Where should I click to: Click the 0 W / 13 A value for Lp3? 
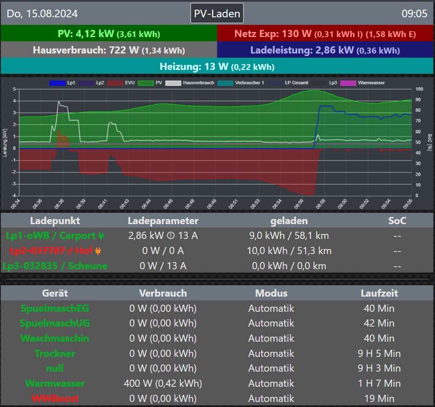coord(163,266)
